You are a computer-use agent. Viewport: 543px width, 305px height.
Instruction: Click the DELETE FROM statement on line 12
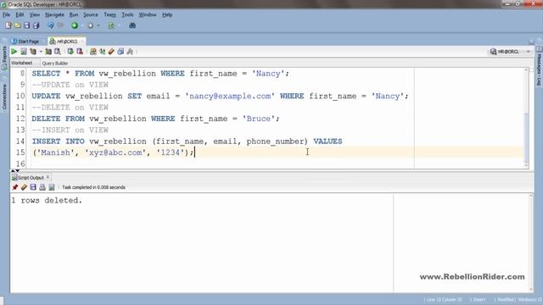[x=155, y=119]
